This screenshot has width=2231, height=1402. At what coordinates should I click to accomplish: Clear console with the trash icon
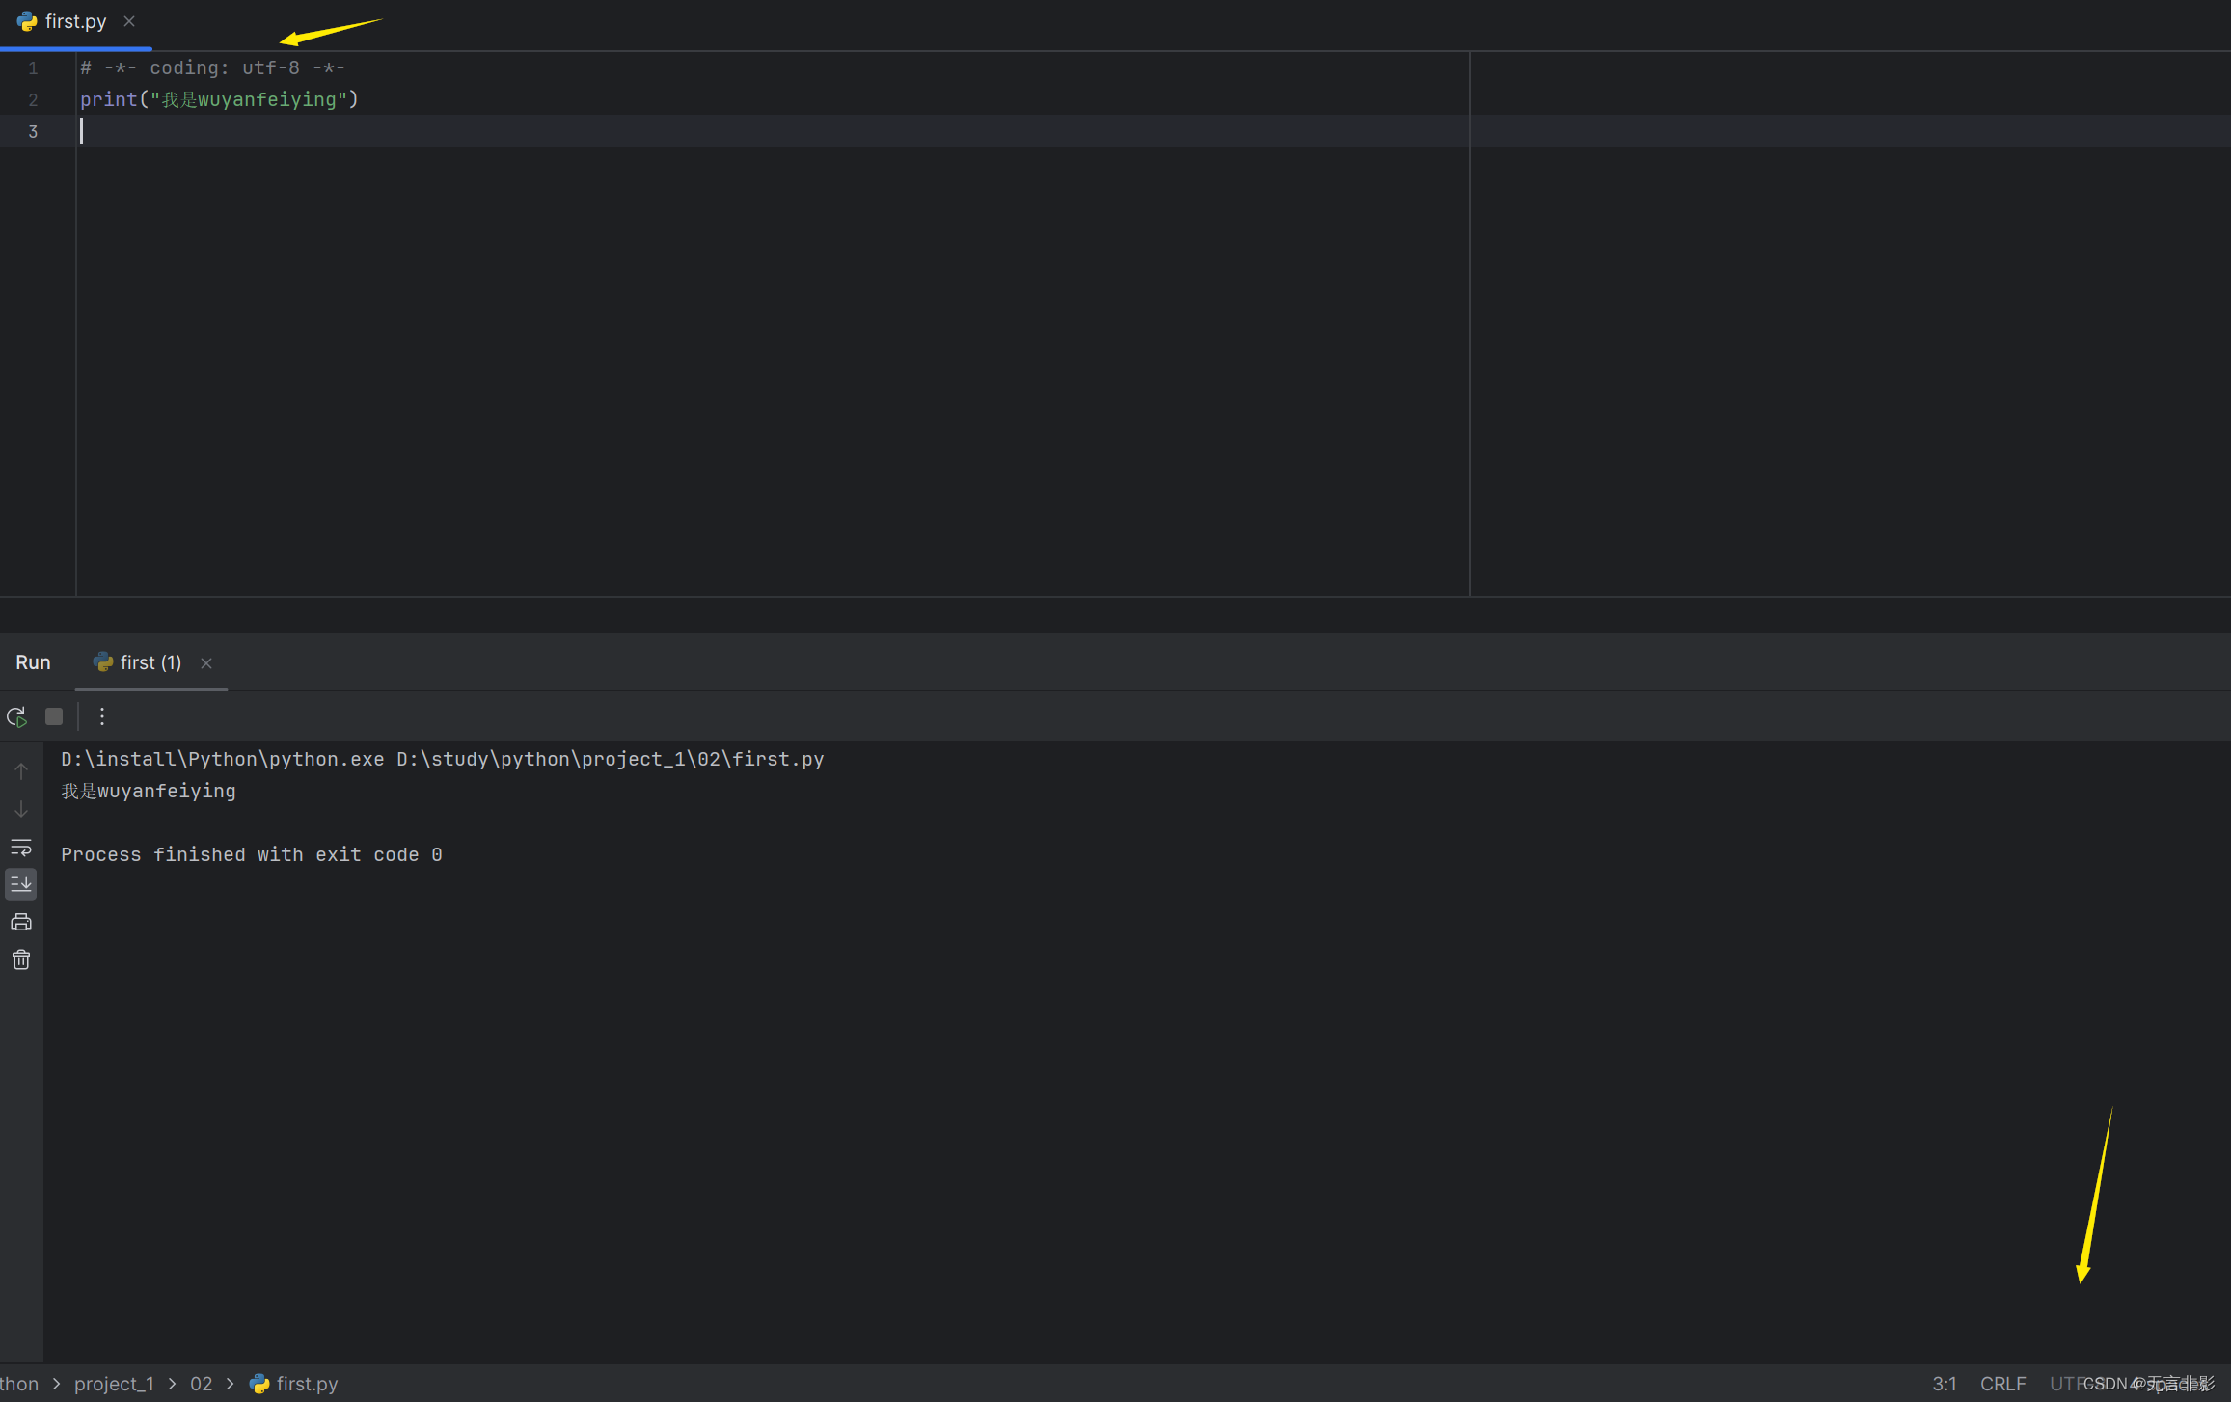pyautogui.click(x=21, y=959)
